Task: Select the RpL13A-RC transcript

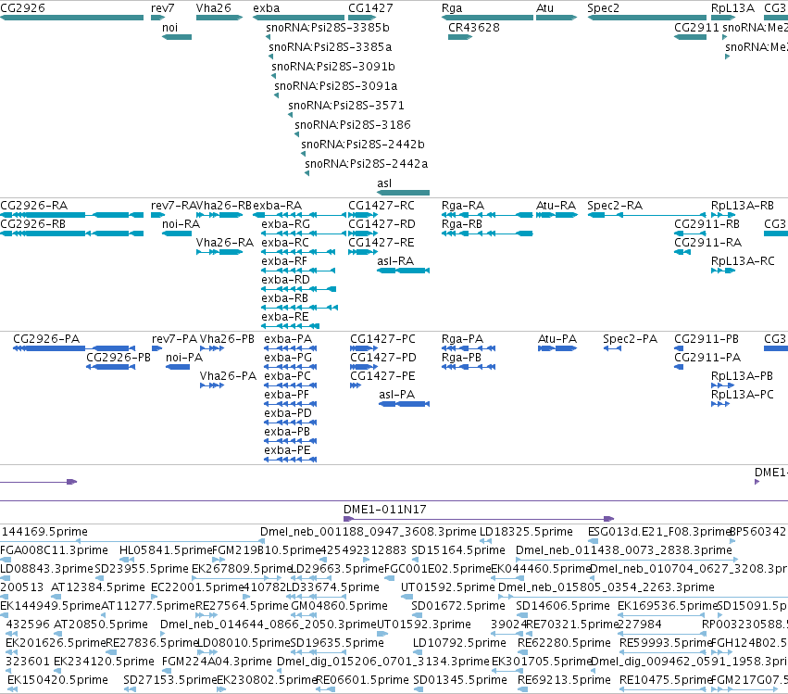Action: [x=723, y=271]
